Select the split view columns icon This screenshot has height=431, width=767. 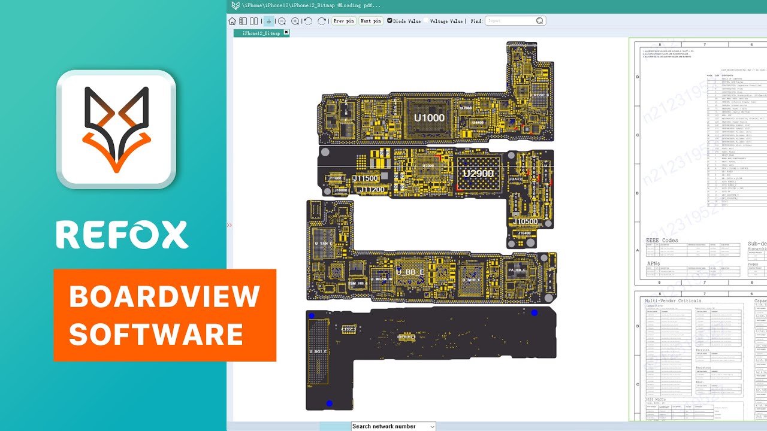[255, 21]
